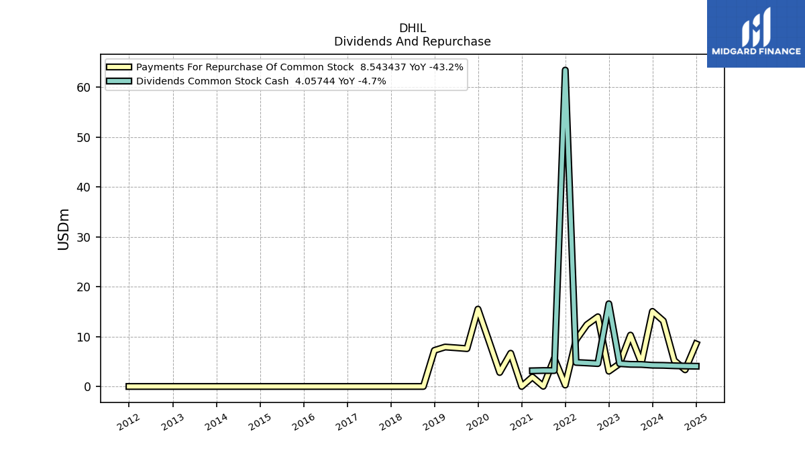The height and width of the screenshot is (452, 805).
Task: Click the x-axis label 2015
Action: 260,422
